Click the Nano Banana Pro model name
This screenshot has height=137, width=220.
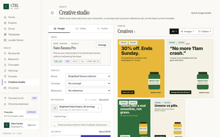64,48
